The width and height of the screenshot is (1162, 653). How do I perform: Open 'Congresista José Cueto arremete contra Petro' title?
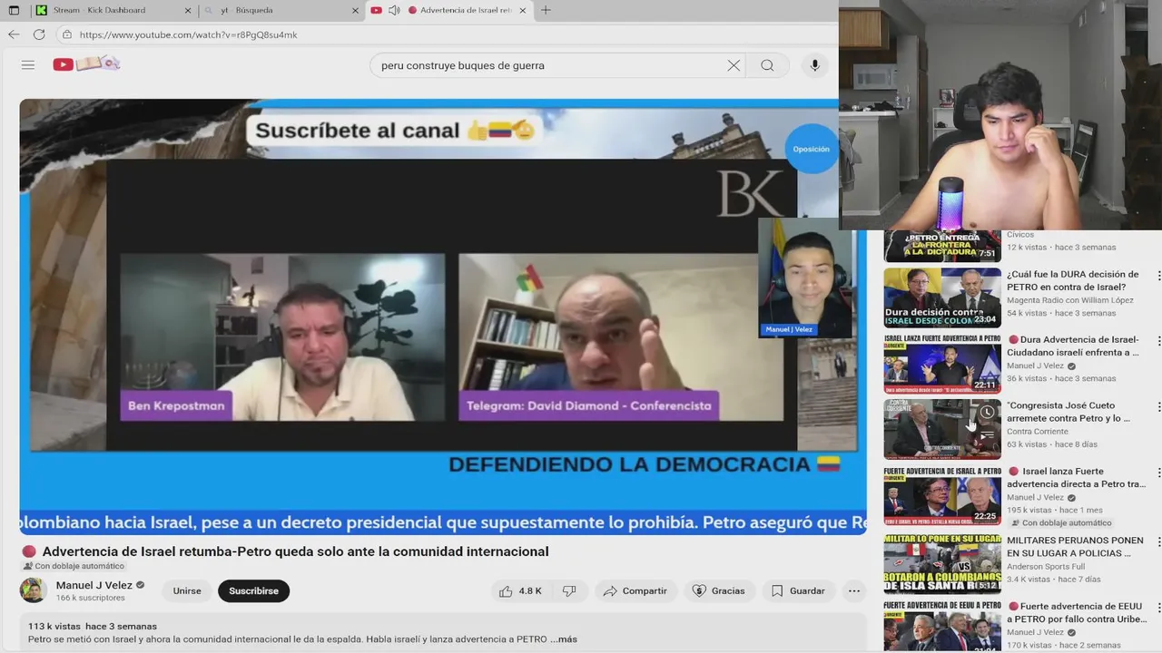tap(1068, 413)
